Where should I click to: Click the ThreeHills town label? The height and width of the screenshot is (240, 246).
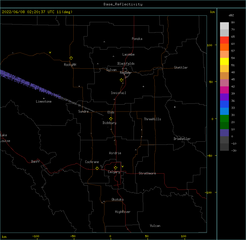point(152,119)
